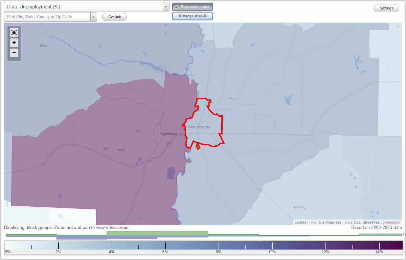Image resolution: width=406 pixels, height=260 pixels.
Task: Click the green checkmark on Most recent value
Action: [177, 6]
